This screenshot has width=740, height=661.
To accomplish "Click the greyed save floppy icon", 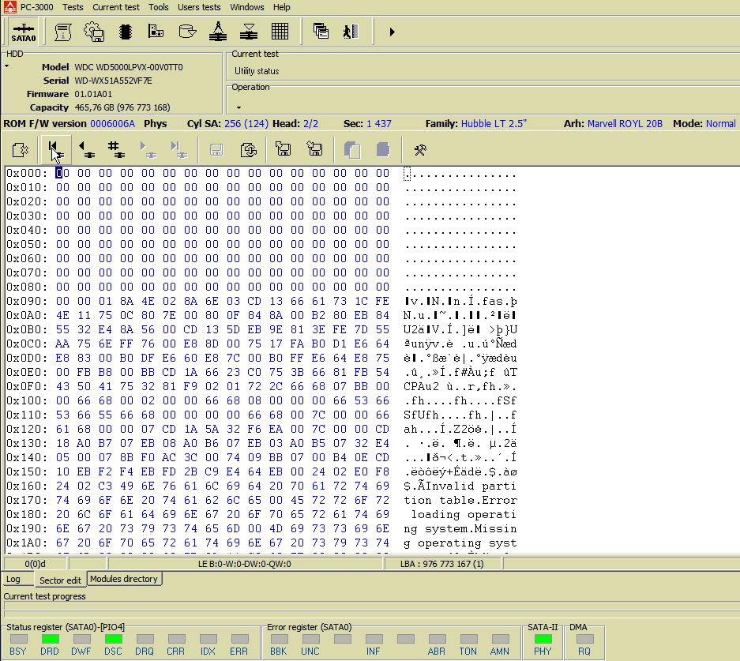I will coord(216,150).
